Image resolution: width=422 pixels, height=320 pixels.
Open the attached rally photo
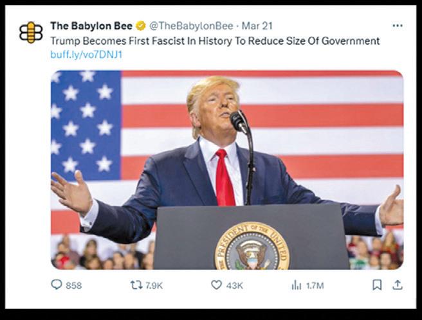tap(227, 170)
